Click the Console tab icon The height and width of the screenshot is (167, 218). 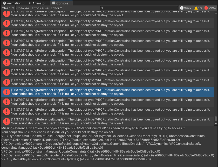54,3
